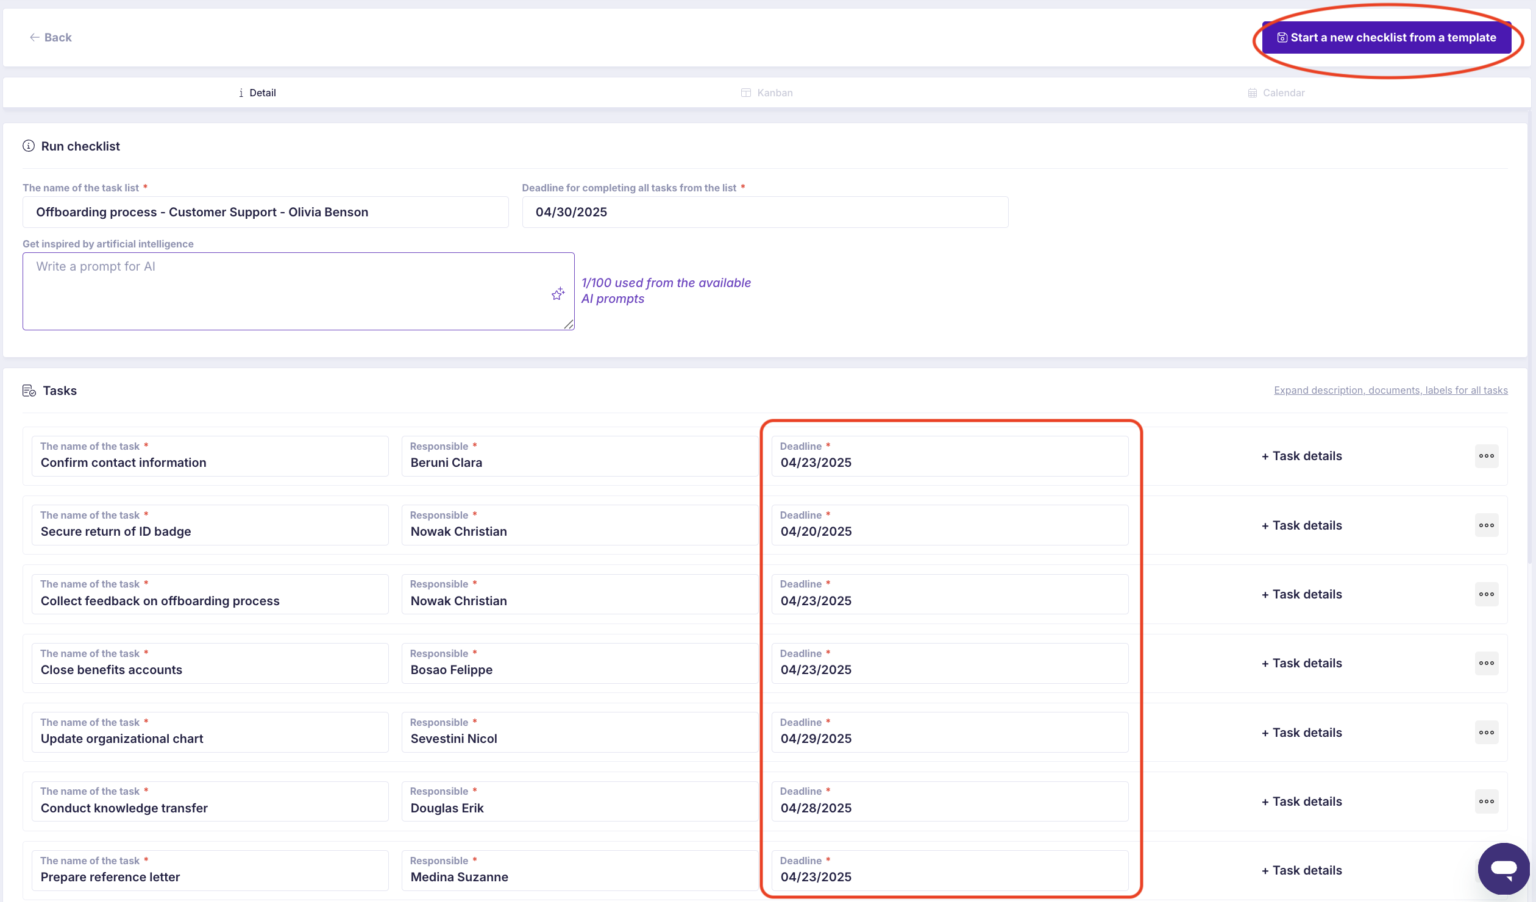Viewport: 1536px width, 902px height.
Task: Edit task name Conduct knowledge transfer
Action: (x=210, y=801)
